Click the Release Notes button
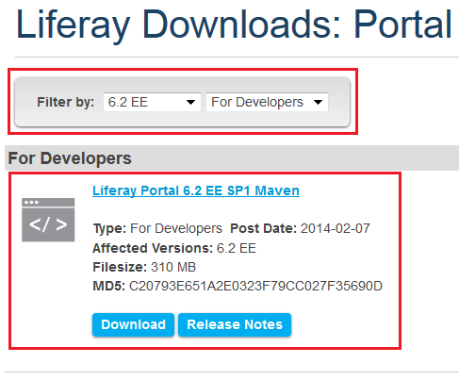This screenshot has width=459, height=380. [235, 324]
